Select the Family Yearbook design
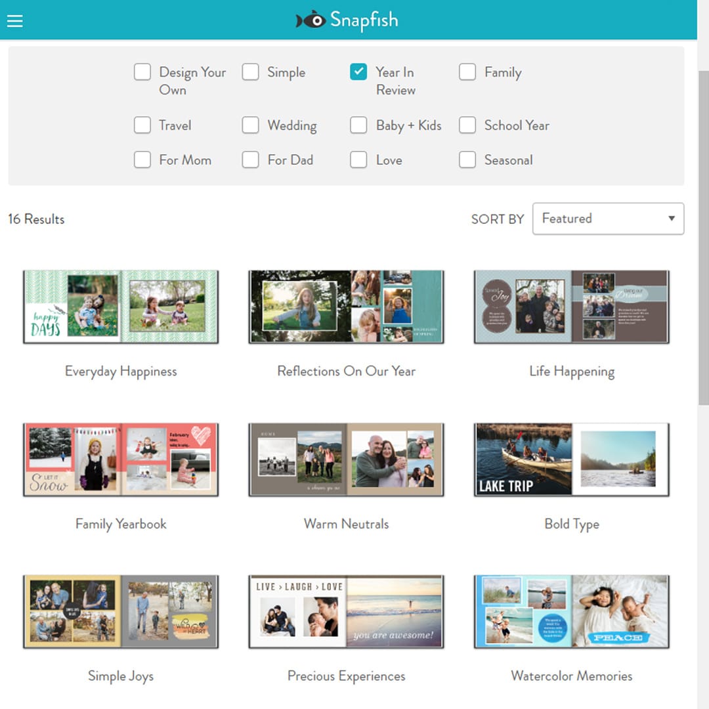The height and width of the screenshot is (709, 709). tap(121, 460)
